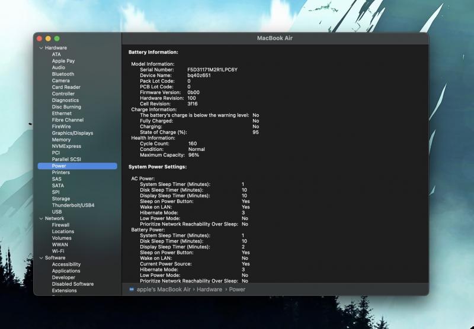Open the WWAN entry
Viewport: 474px width, 329px height.
60,245
